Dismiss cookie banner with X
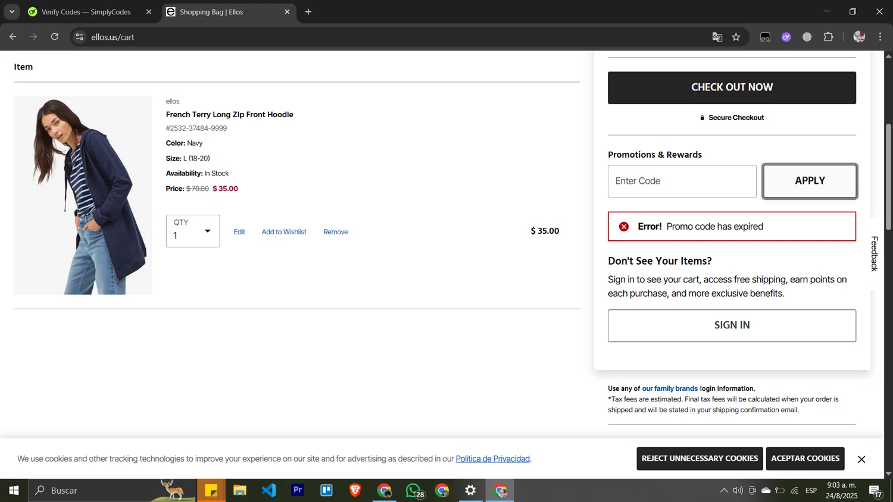 point(861,459)
